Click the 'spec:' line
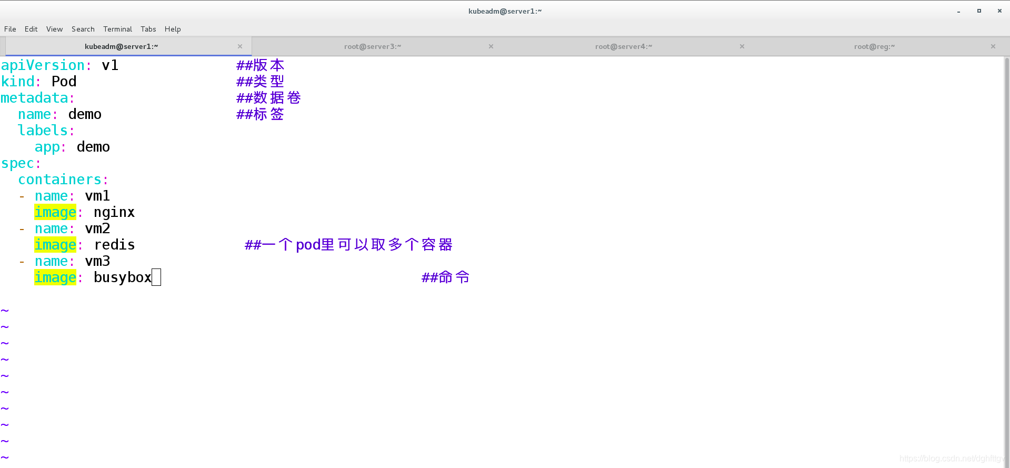1010x468 pixels. tap(21, 163)
